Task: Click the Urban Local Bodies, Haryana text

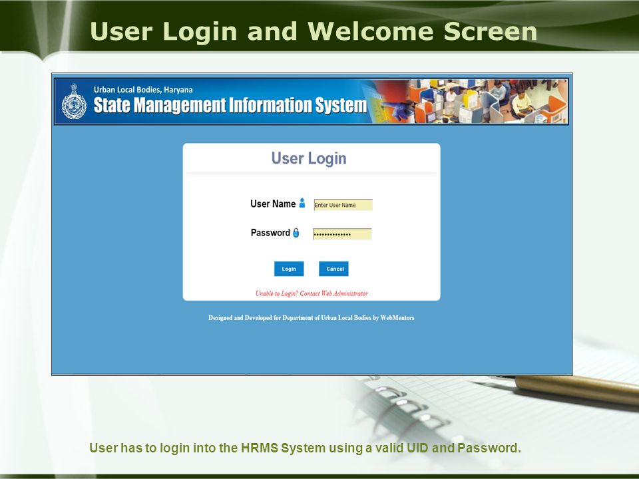Action: click(143, 90)
